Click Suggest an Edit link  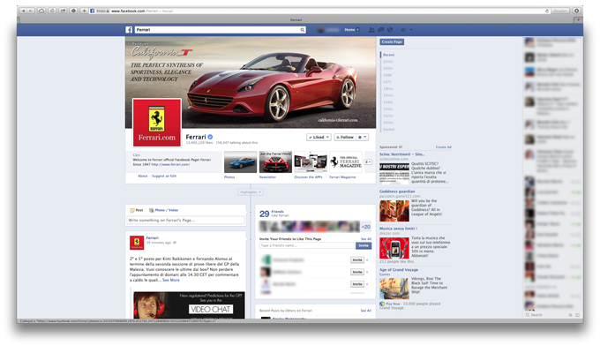click(x=164, y=176)
